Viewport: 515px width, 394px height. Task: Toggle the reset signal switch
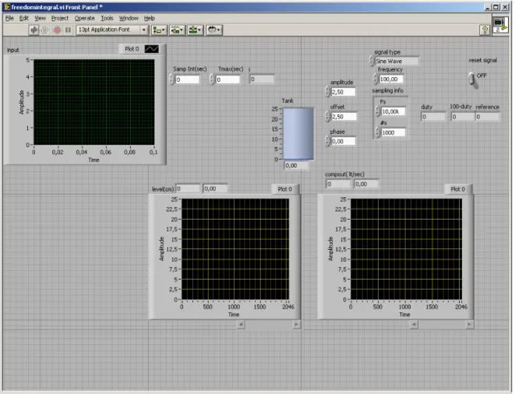click(x=472, y=79)
